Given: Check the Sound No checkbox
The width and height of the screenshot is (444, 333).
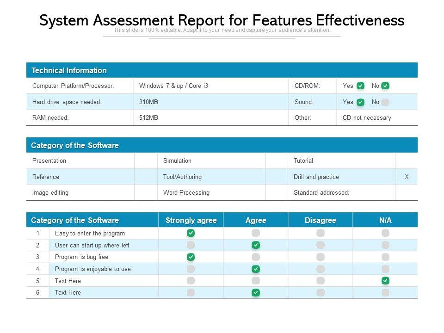Looking at the screenshot, I should pyautogui.click(x=385, y=102).
